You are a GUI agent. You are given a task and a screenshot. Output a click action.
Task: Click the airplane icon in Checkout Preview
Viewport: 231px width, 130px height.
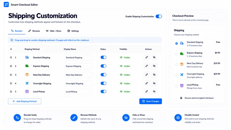pos(182,75)
